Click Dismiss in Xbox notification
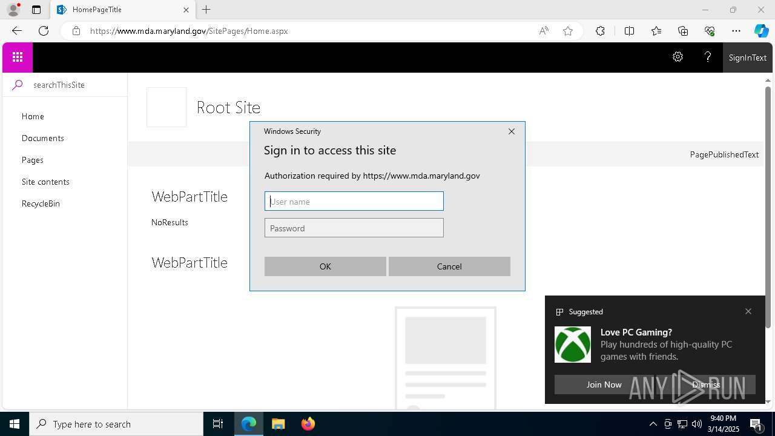 coord(706,385)
